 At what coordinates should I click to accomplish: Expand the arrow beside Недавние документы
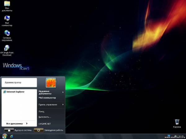(63, 92)
